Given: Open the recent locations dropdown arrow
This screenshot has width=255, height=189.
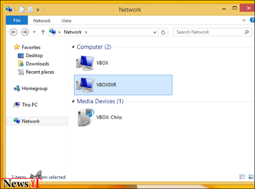Looking at the screenshot, I should 34,32.
